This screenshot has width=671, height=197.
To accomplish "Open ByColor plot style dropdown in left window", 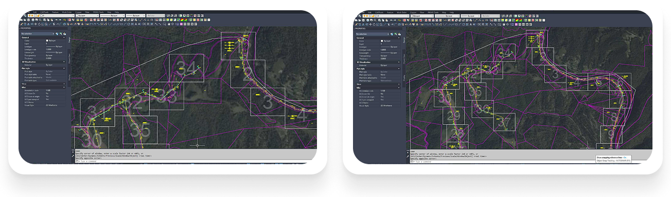I will tap(155, 15).
